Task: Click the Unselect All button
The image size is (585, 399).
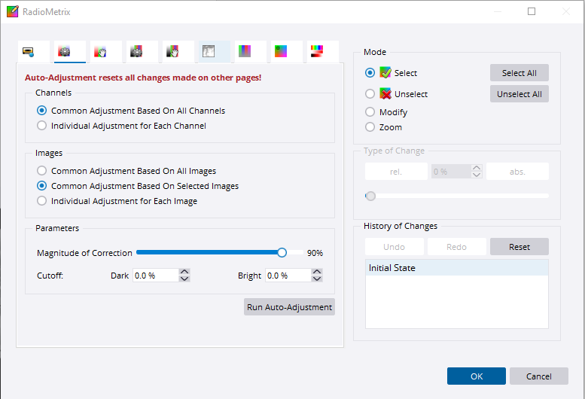Action: pos(519,94)
